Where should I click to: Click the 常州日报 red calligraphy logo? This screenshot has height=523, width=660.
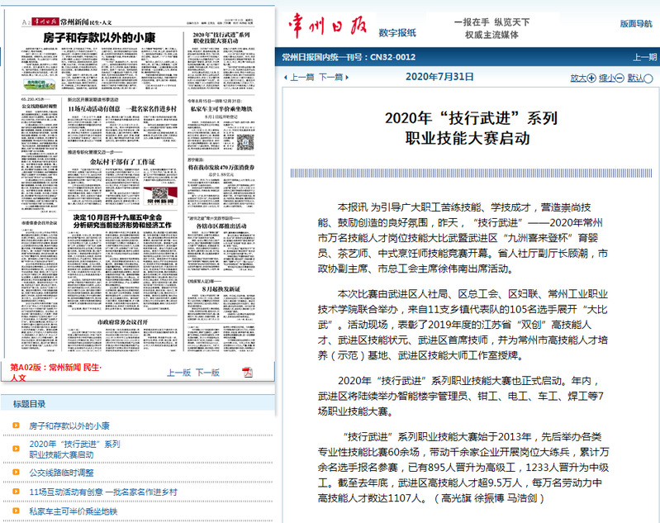click(328, 26)
